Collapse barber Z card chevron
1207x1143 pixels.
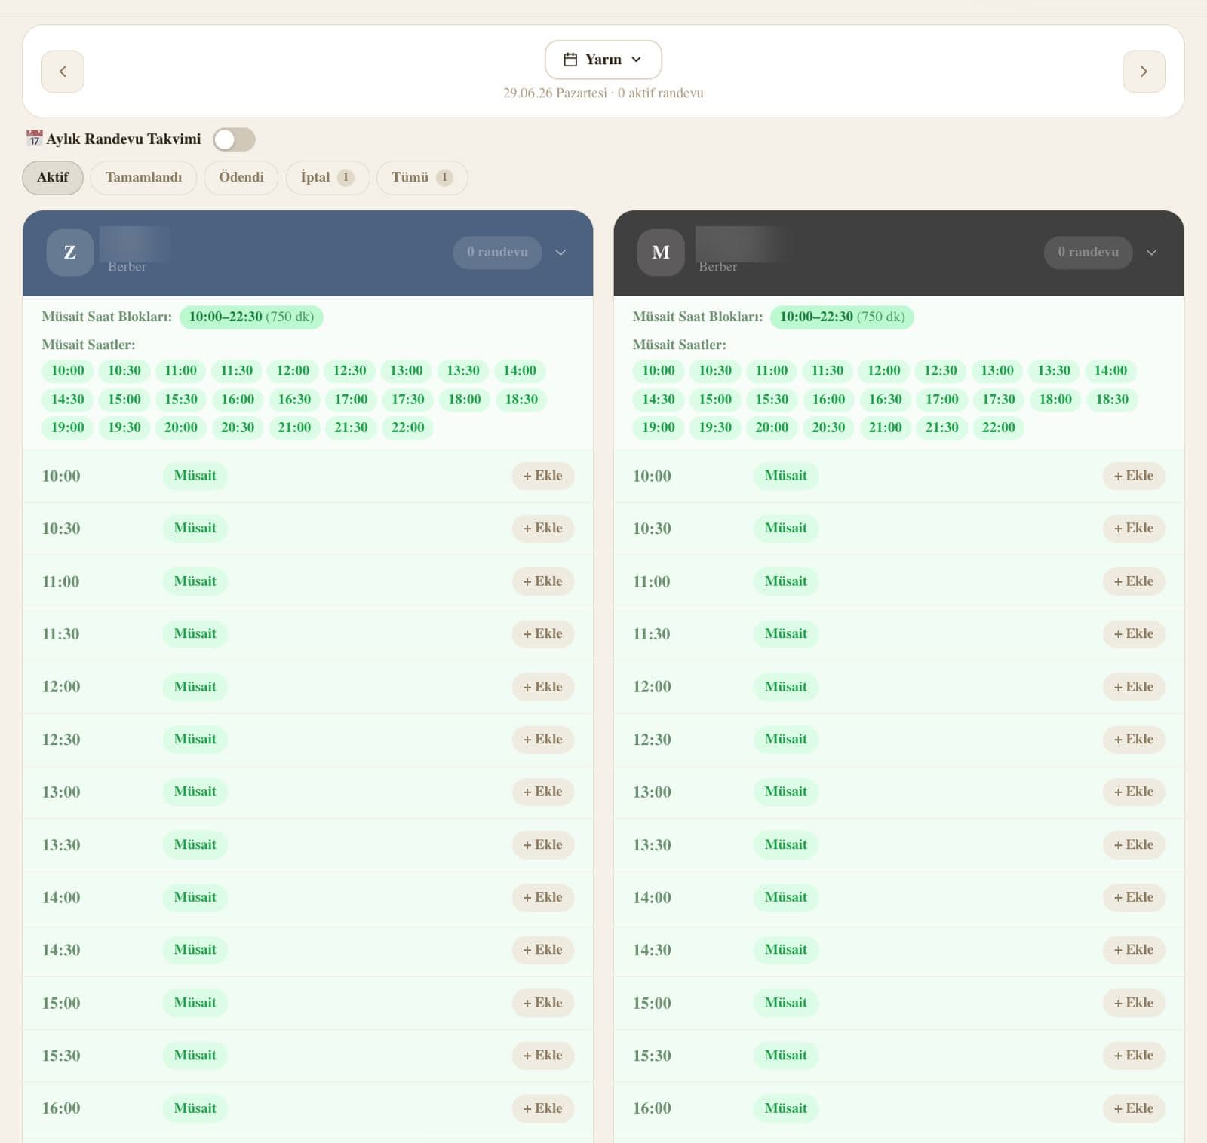coord(561,252)
